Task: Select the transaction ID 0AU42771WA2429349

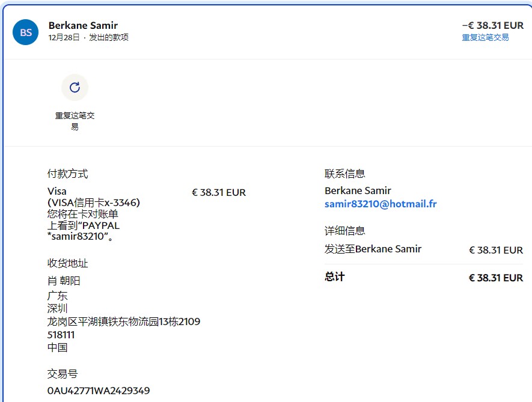Action: coord(99,391)
